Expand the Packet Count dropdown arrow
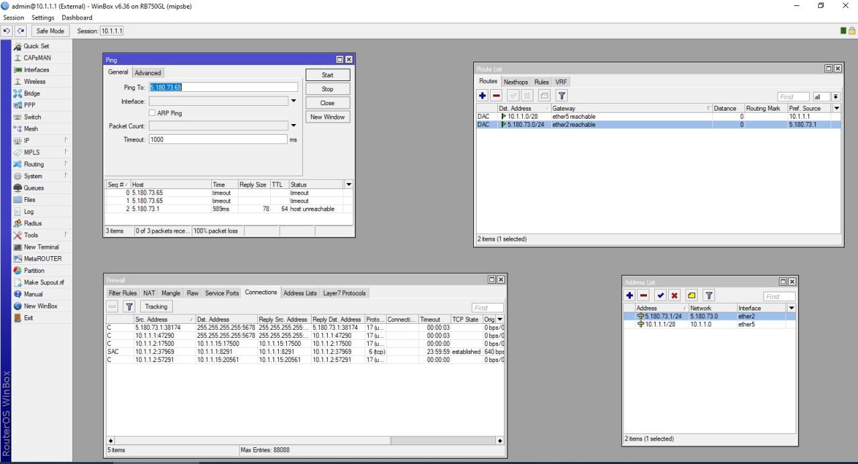 coord(293,126)
